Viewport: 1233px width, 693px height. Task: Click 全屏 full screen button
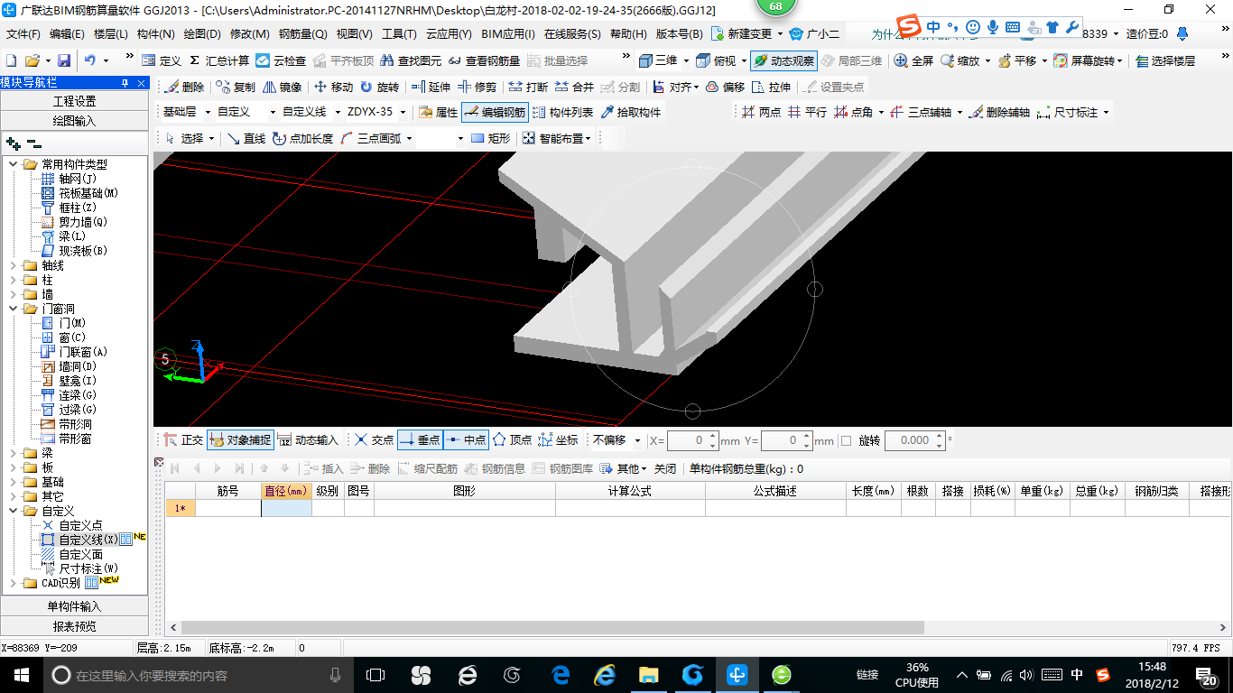pos(913,60)
